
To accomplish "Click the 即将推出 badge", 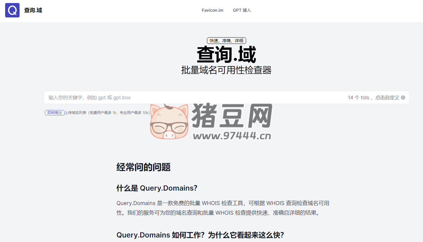I will pos(55,113).
